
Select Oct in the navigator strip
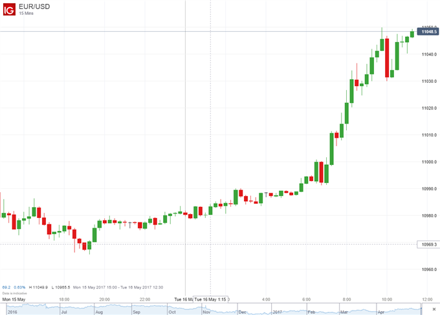point(172,312)
